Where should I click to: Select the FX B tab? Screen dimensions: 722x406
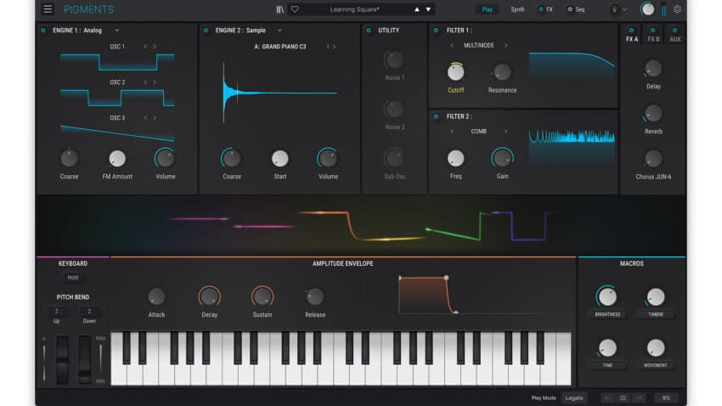point(653,39)
